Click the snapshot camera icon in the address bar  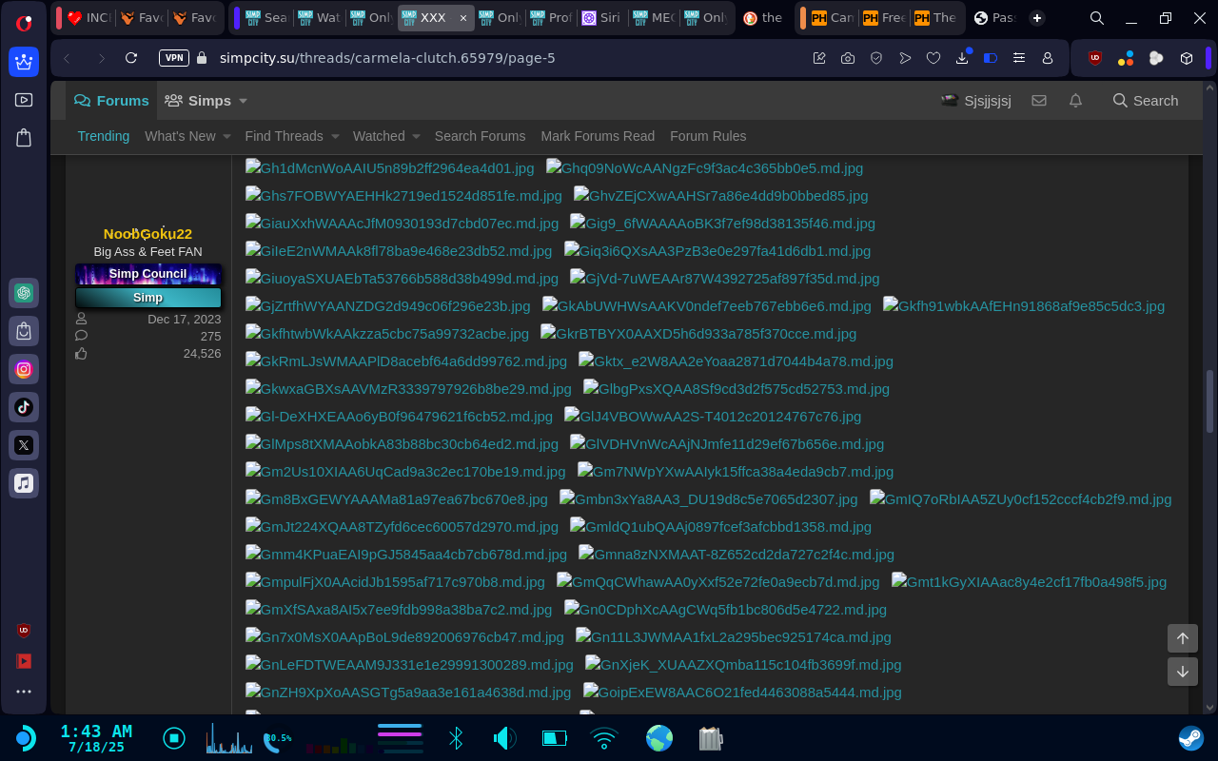(848, 58)
